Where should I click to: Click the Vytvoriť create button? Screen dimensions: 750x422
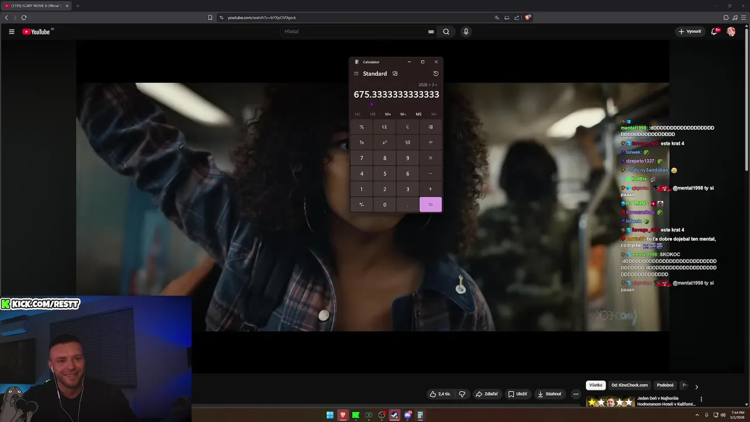pos(690,32)
